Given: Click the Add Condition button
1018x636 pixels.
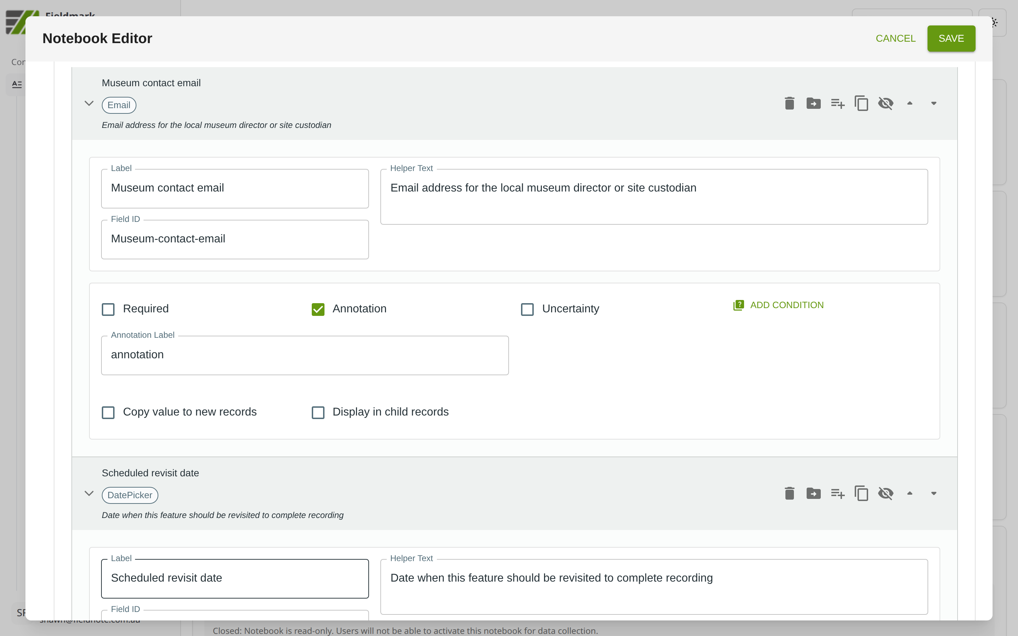Looking at the screenshot, I should [778, 305].
